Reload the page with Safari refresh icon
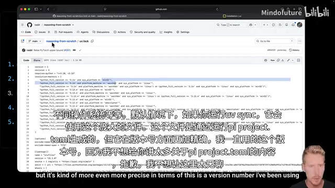 (217, 9)
